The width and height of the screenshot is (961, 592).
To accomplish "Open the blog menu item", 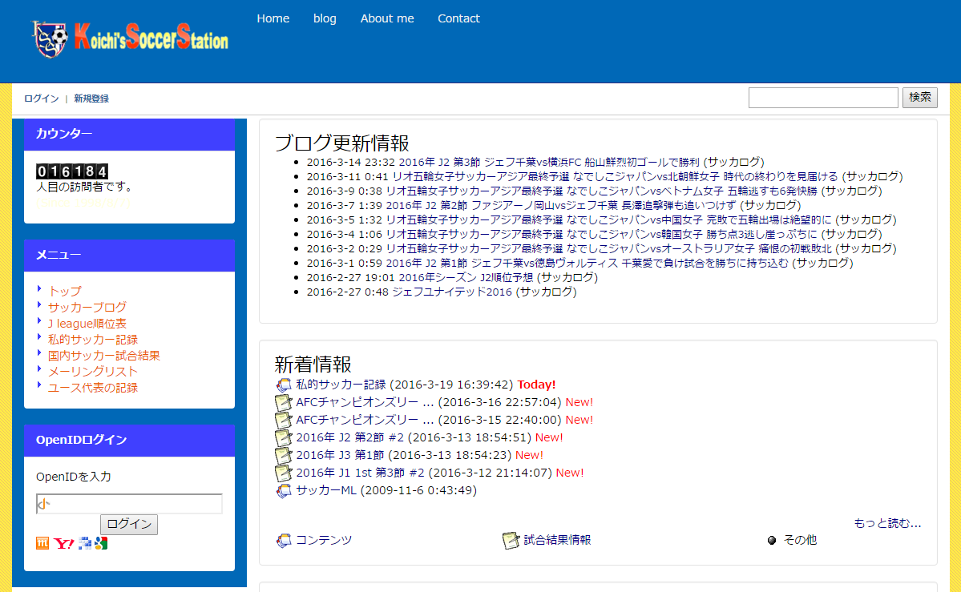I will pyautogui.click(x=325, y=18).
